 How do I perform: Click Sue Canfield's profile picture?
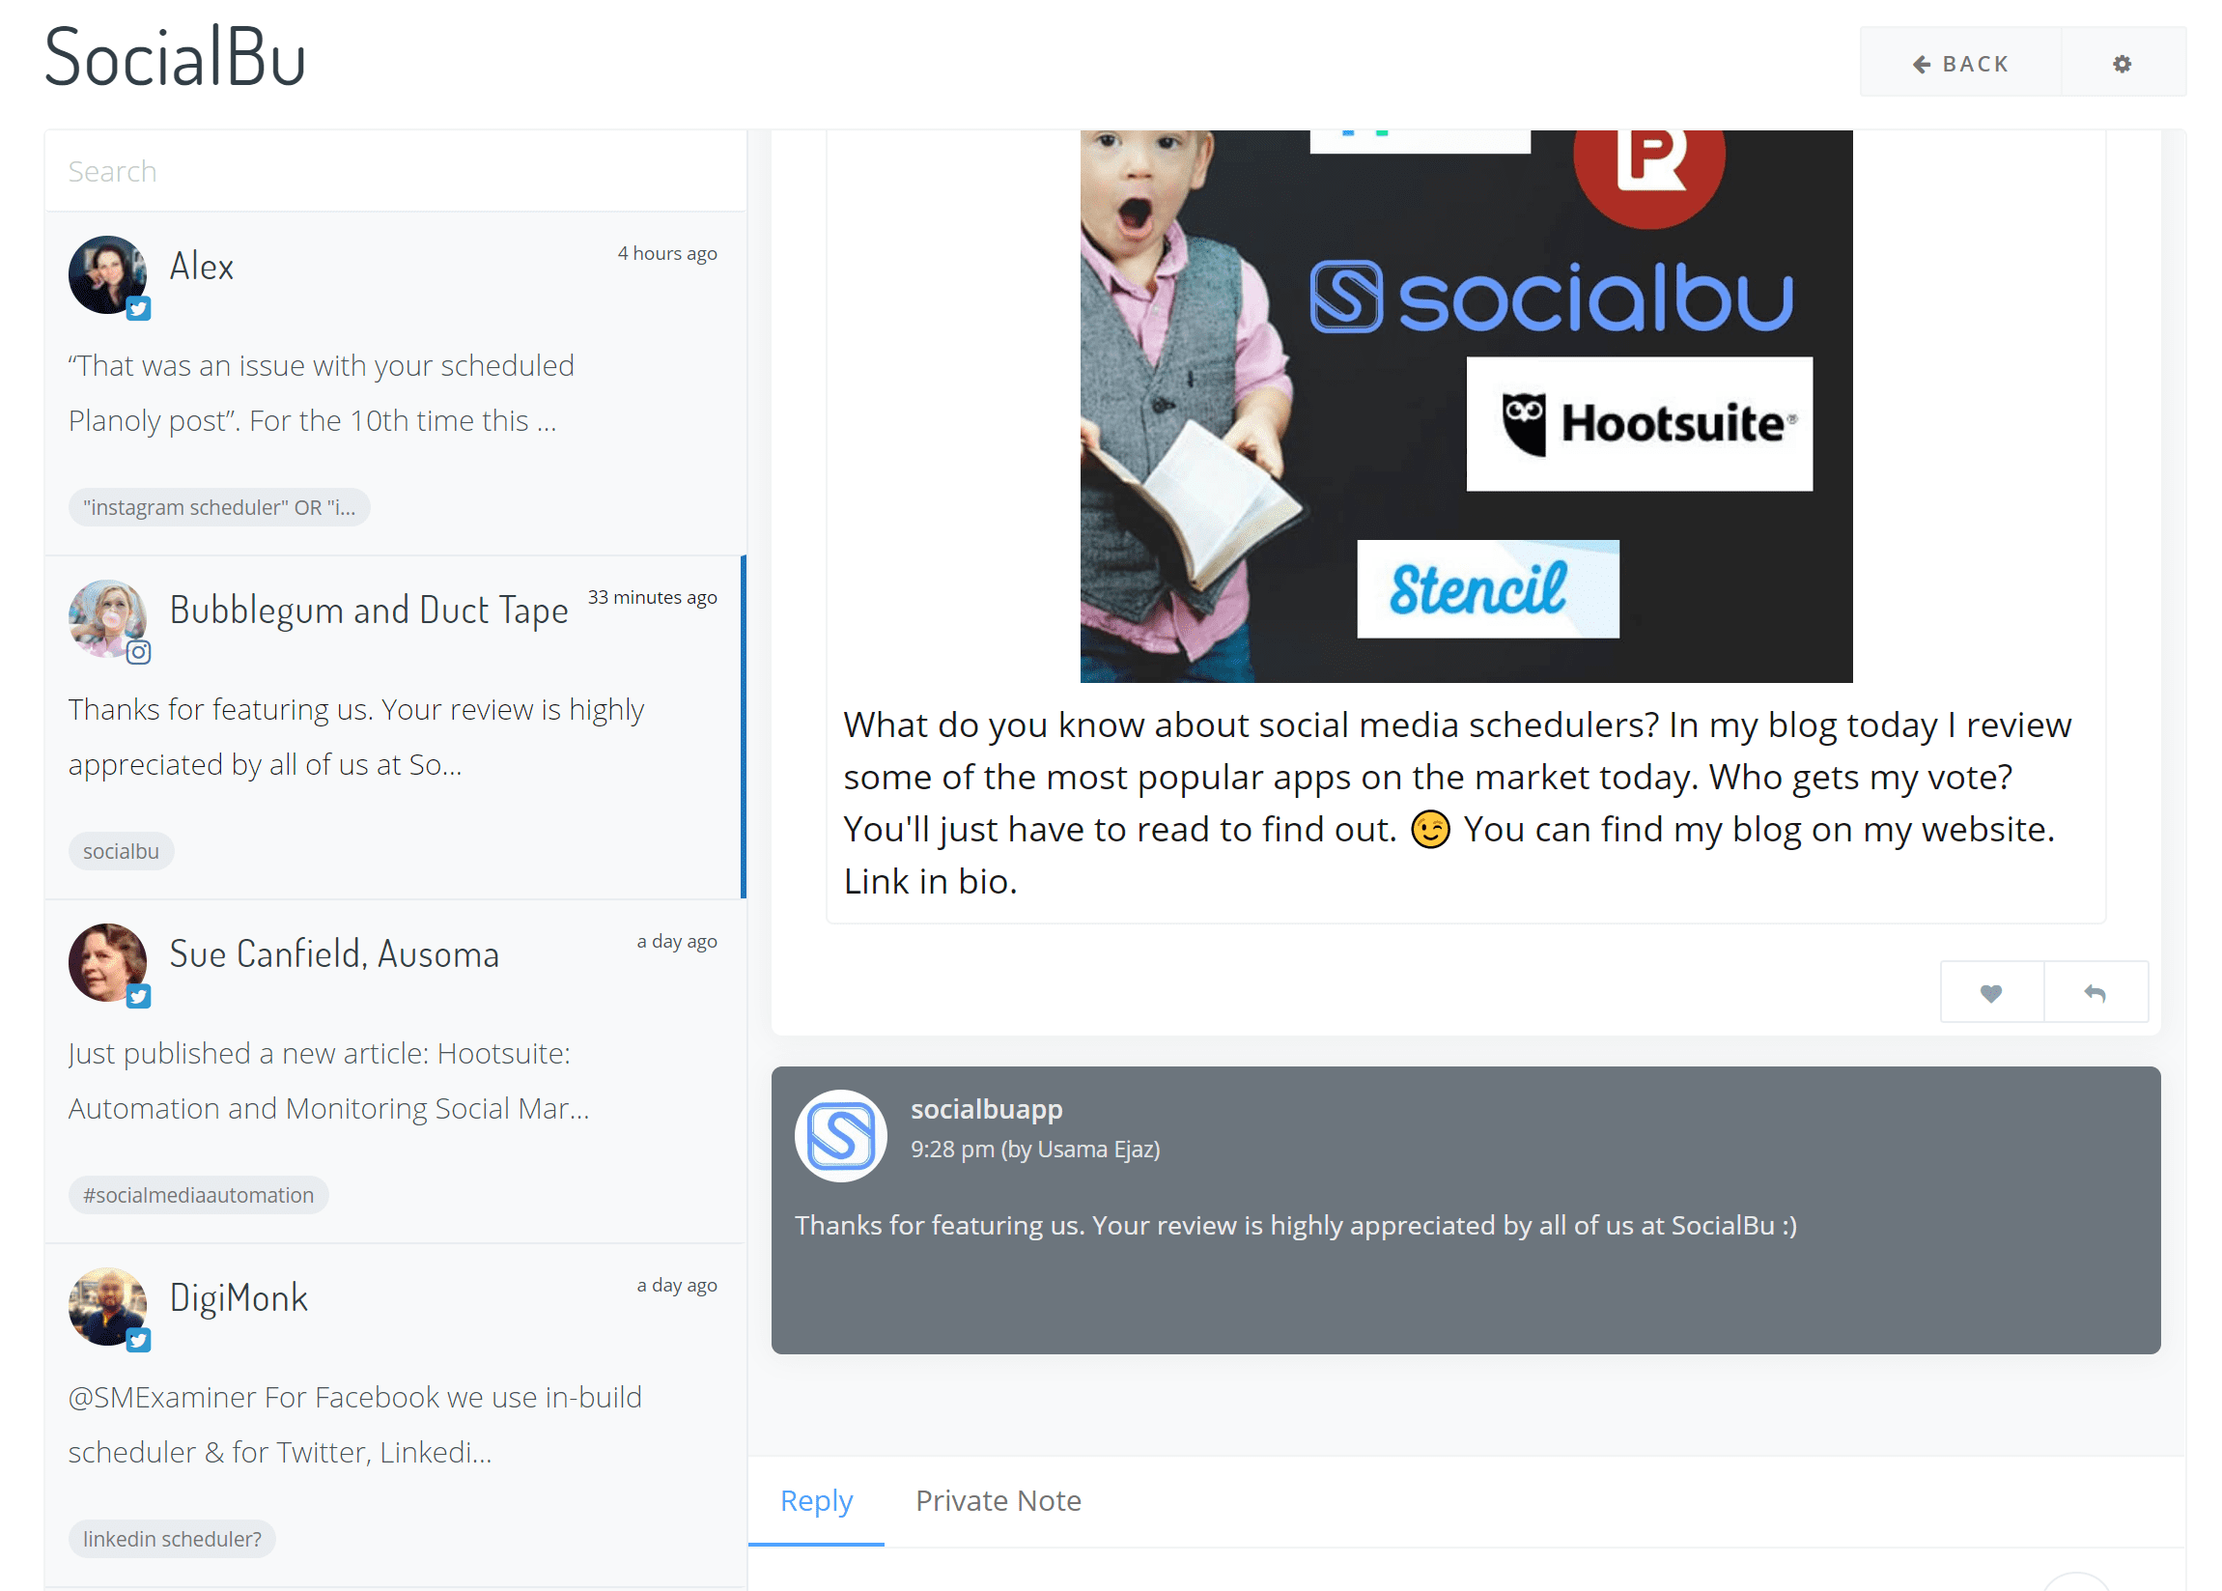point(107,962)
